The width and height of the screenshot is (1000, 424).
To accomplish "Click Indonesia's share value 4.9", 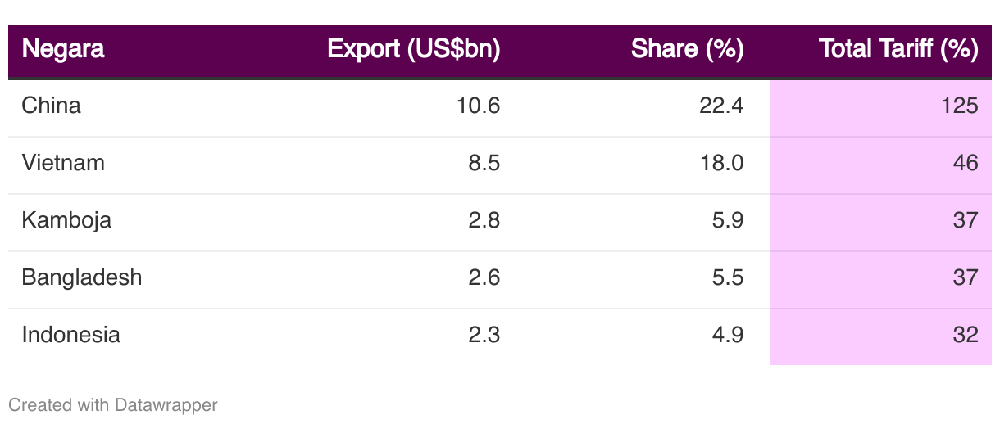I will (728, 335).
